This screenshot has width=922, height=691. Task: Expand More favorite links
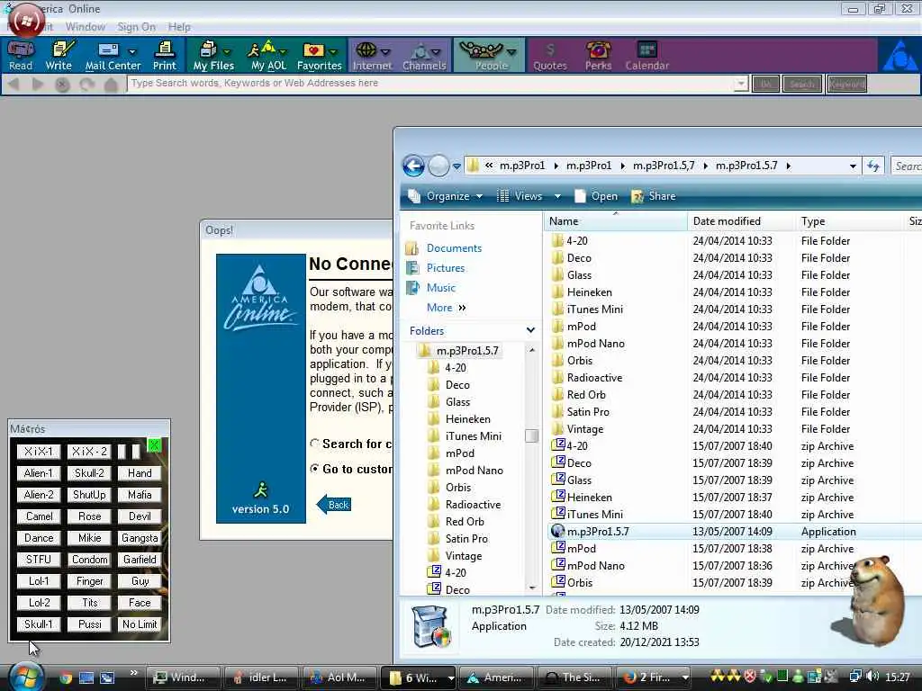[x=447, y=308]
